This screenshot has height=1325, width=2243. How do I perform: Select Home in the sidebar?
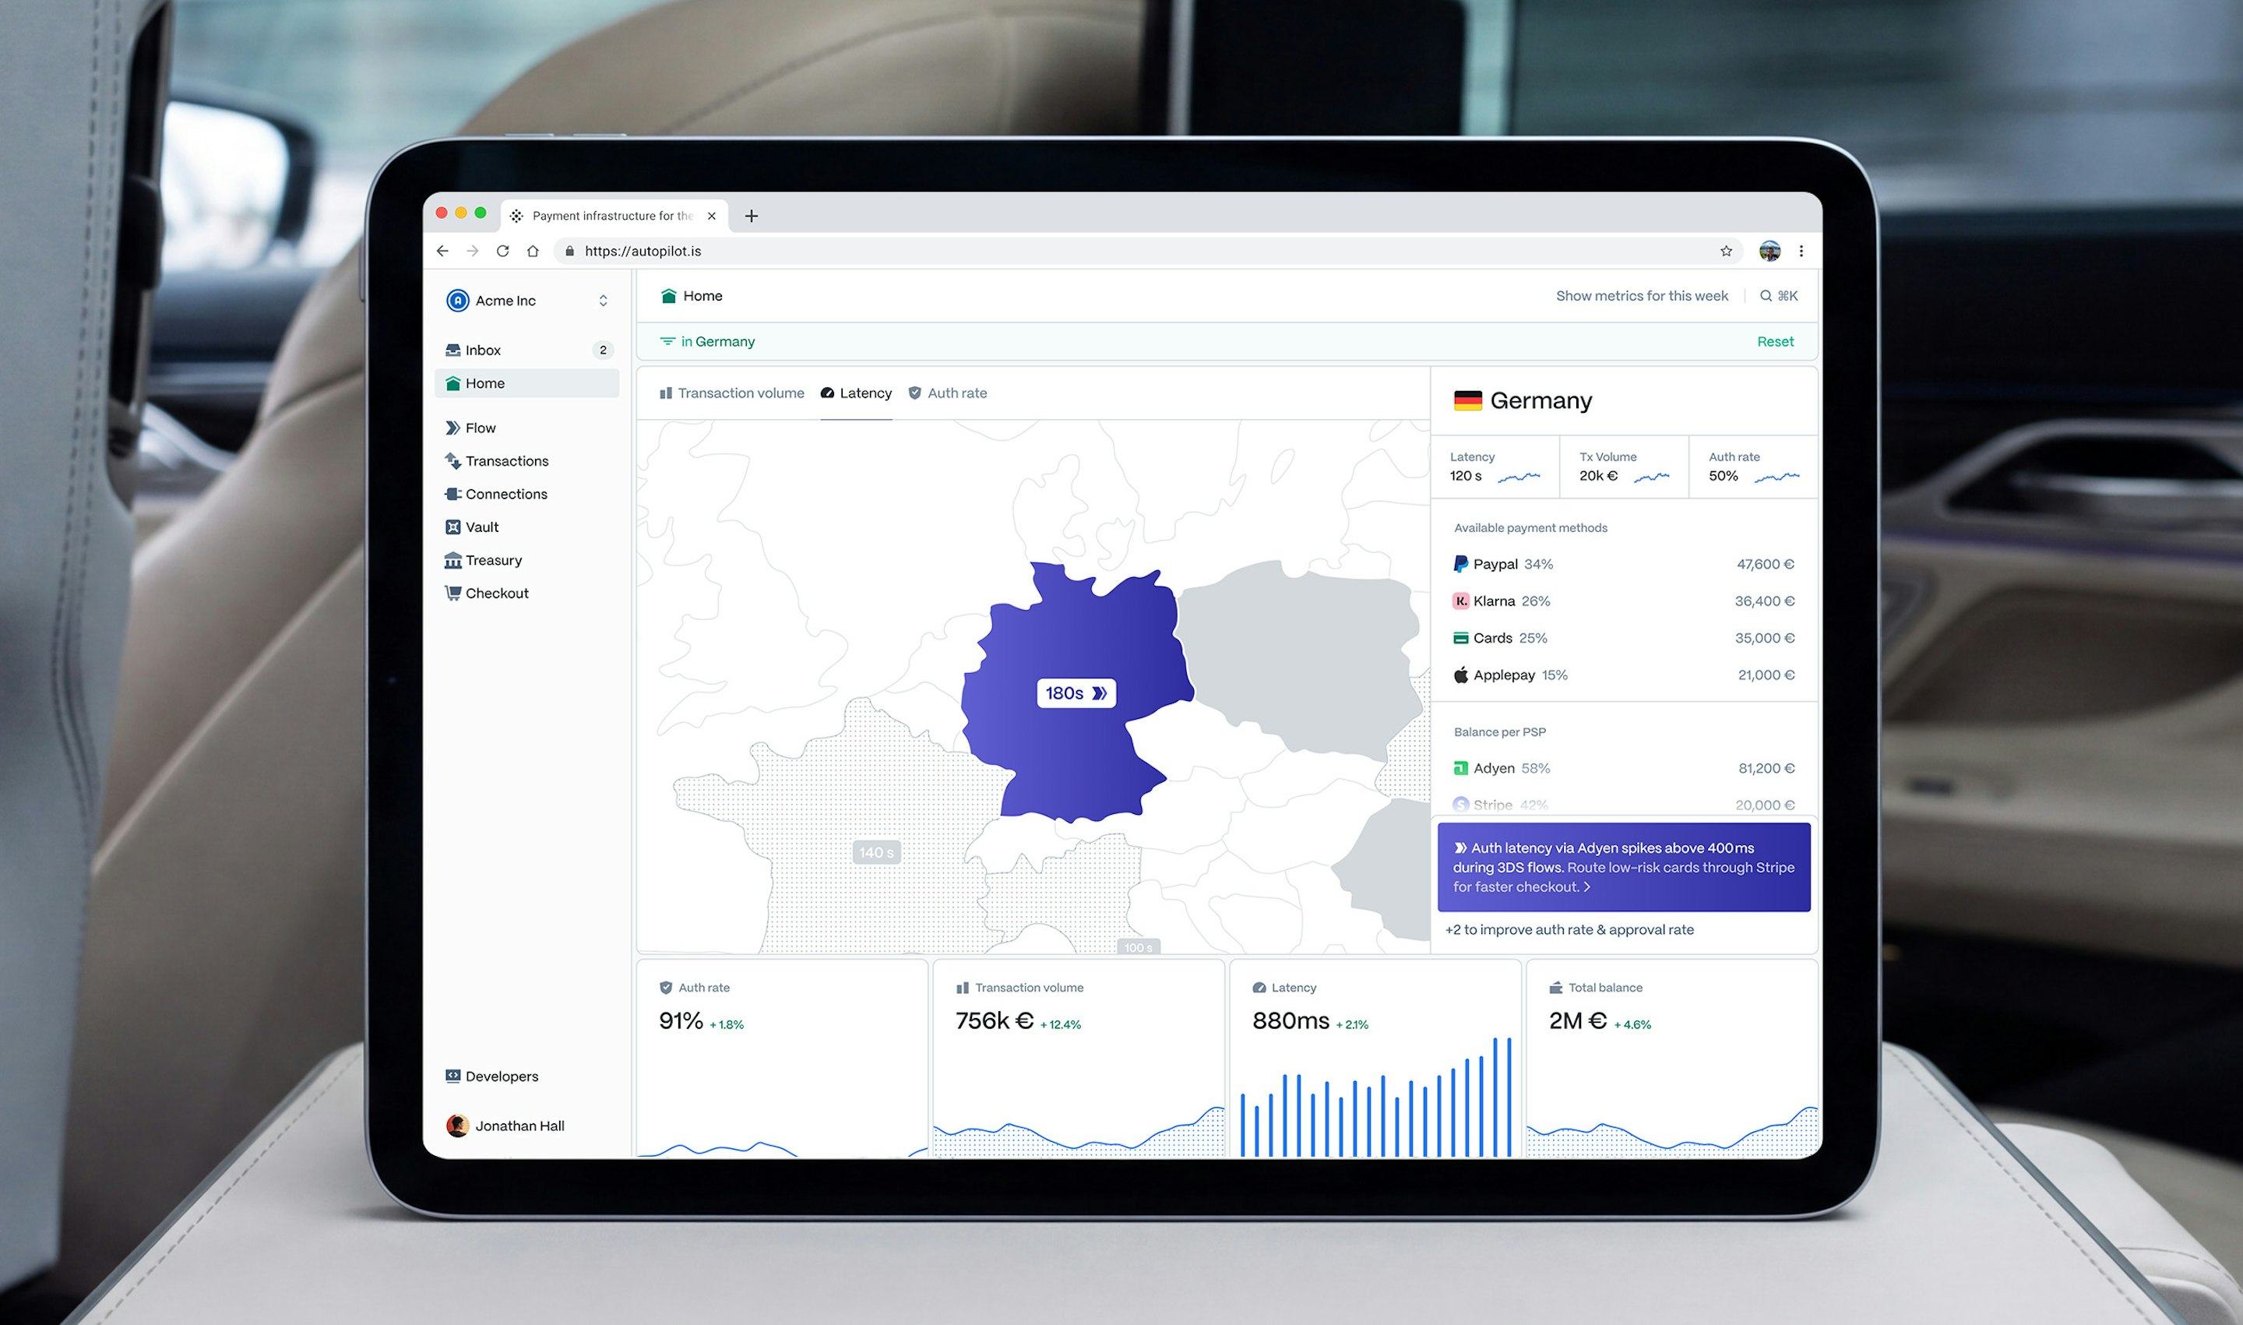(x=526, y=383)
